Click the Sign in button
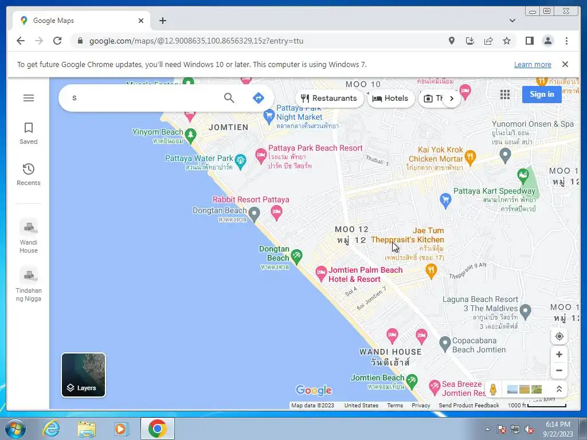The height and width of the screenshot is (440, 587). click(x=542, y=95)
